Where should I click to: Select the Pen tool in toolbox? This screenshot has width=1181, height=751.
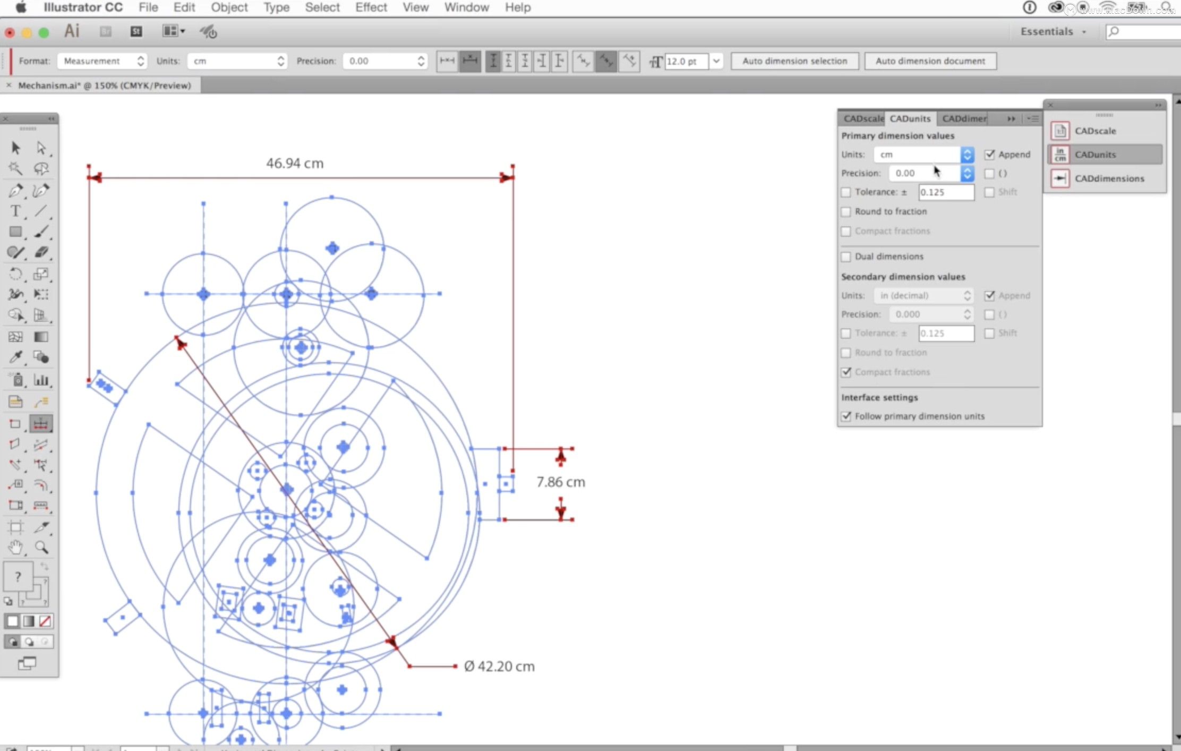pos(15,190)
